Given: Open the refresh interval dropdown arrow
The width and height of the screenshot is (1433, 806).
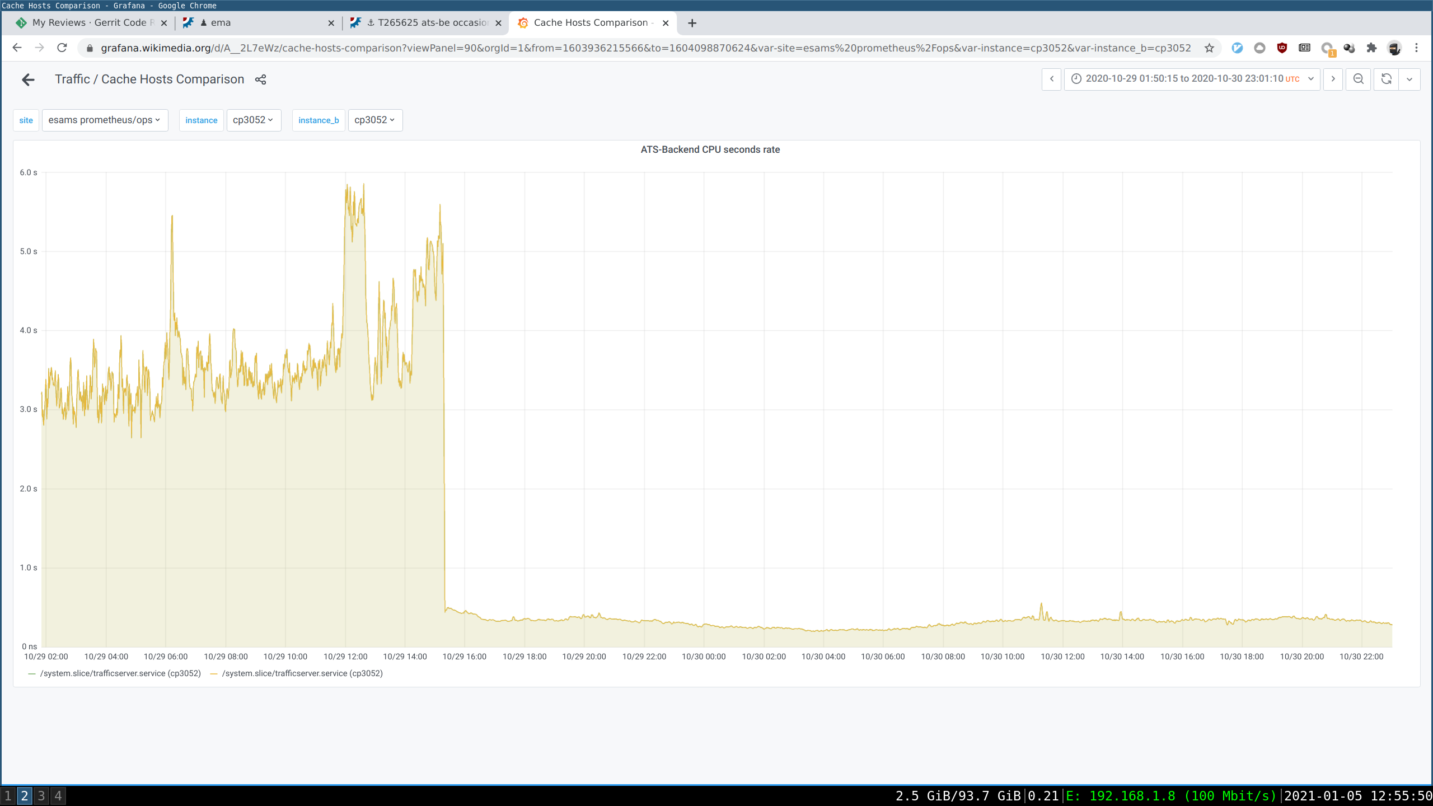Looking at the screenshot, I should click(1410, 79).
